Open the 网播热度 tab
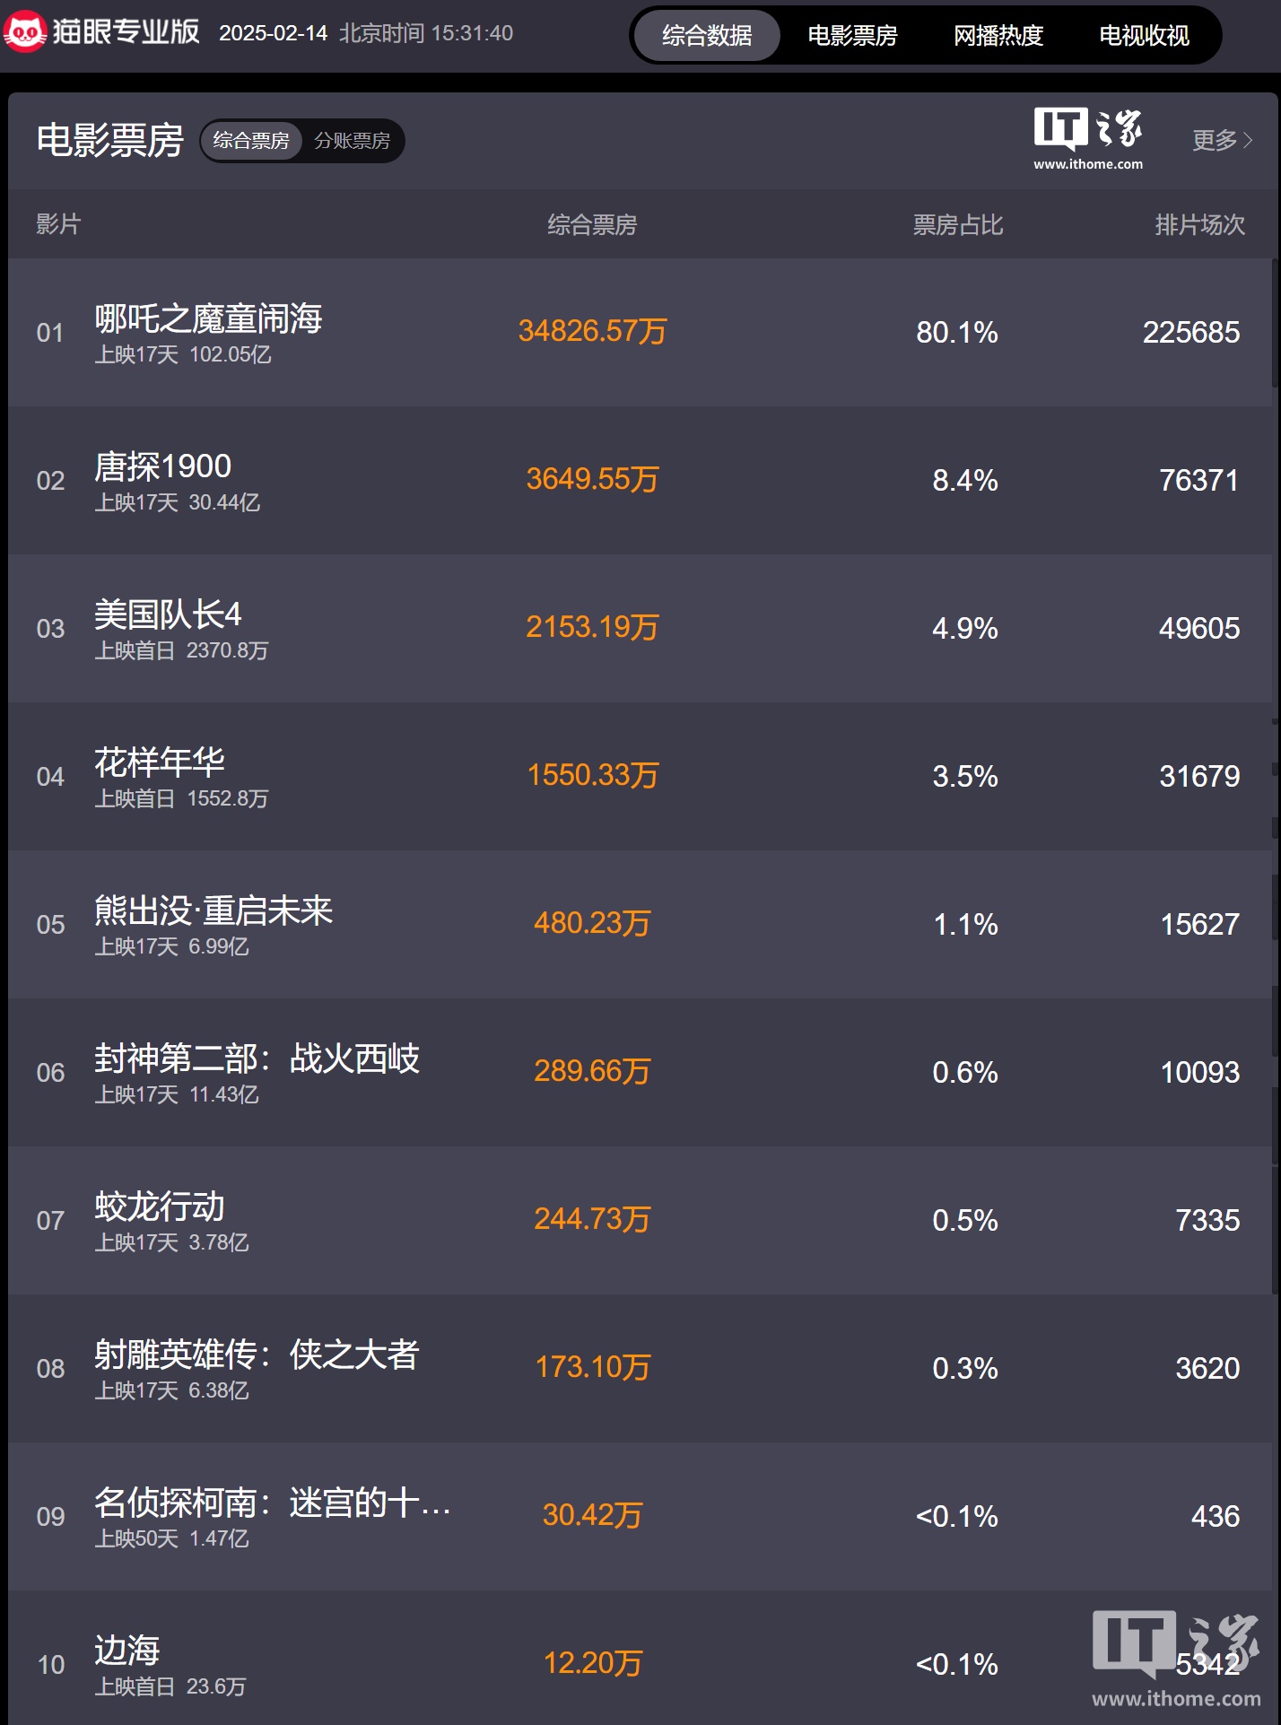The height and width of the screenshot is (1725, 1281). coord(998,36)
